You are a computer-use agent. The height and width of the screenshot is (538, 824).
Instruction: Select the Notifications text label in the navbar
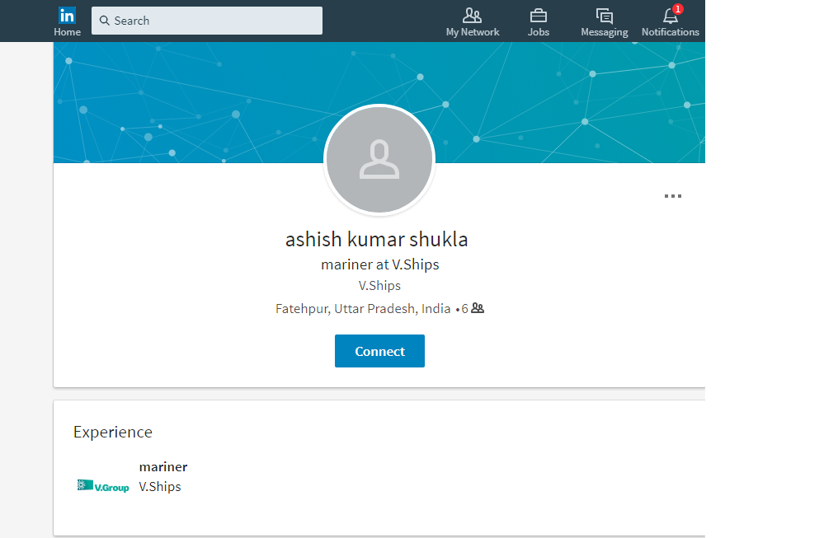click(x=670, y=32)
